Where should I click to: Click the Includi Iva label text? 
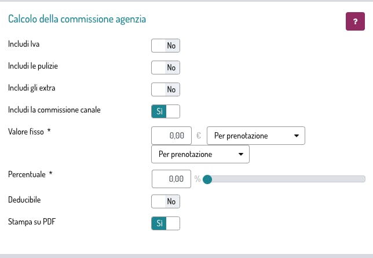(x=24, y=44)
